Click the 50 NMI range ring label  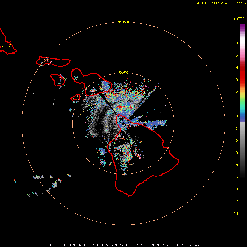(x=123, y=72)
